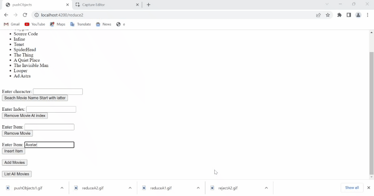
Task: Open the Chrome profile avatar
Action: (358, 15)
